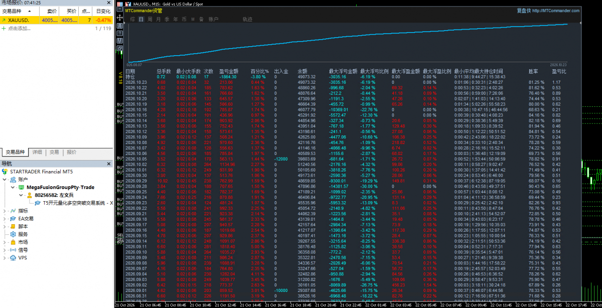602x308 pixels.
Task: Select the XAUUSD. row in Market Watch
Action: click(x=56, y=20)
